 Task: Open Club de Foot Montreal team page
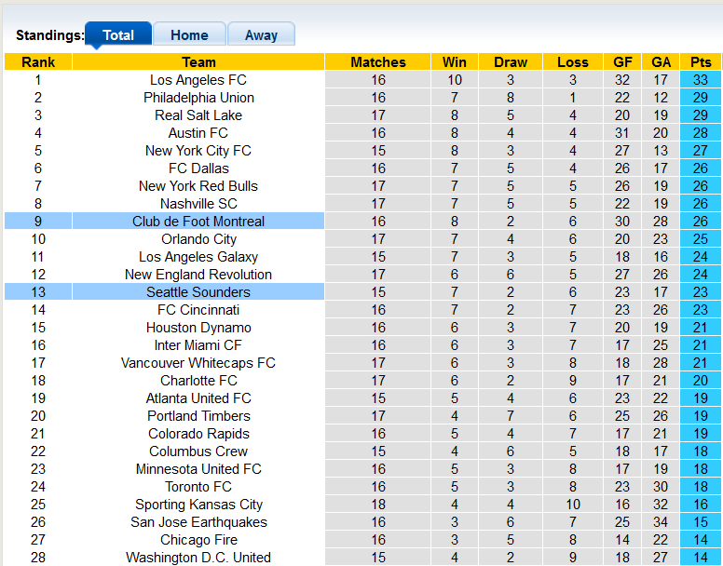[x=198, y=222]
